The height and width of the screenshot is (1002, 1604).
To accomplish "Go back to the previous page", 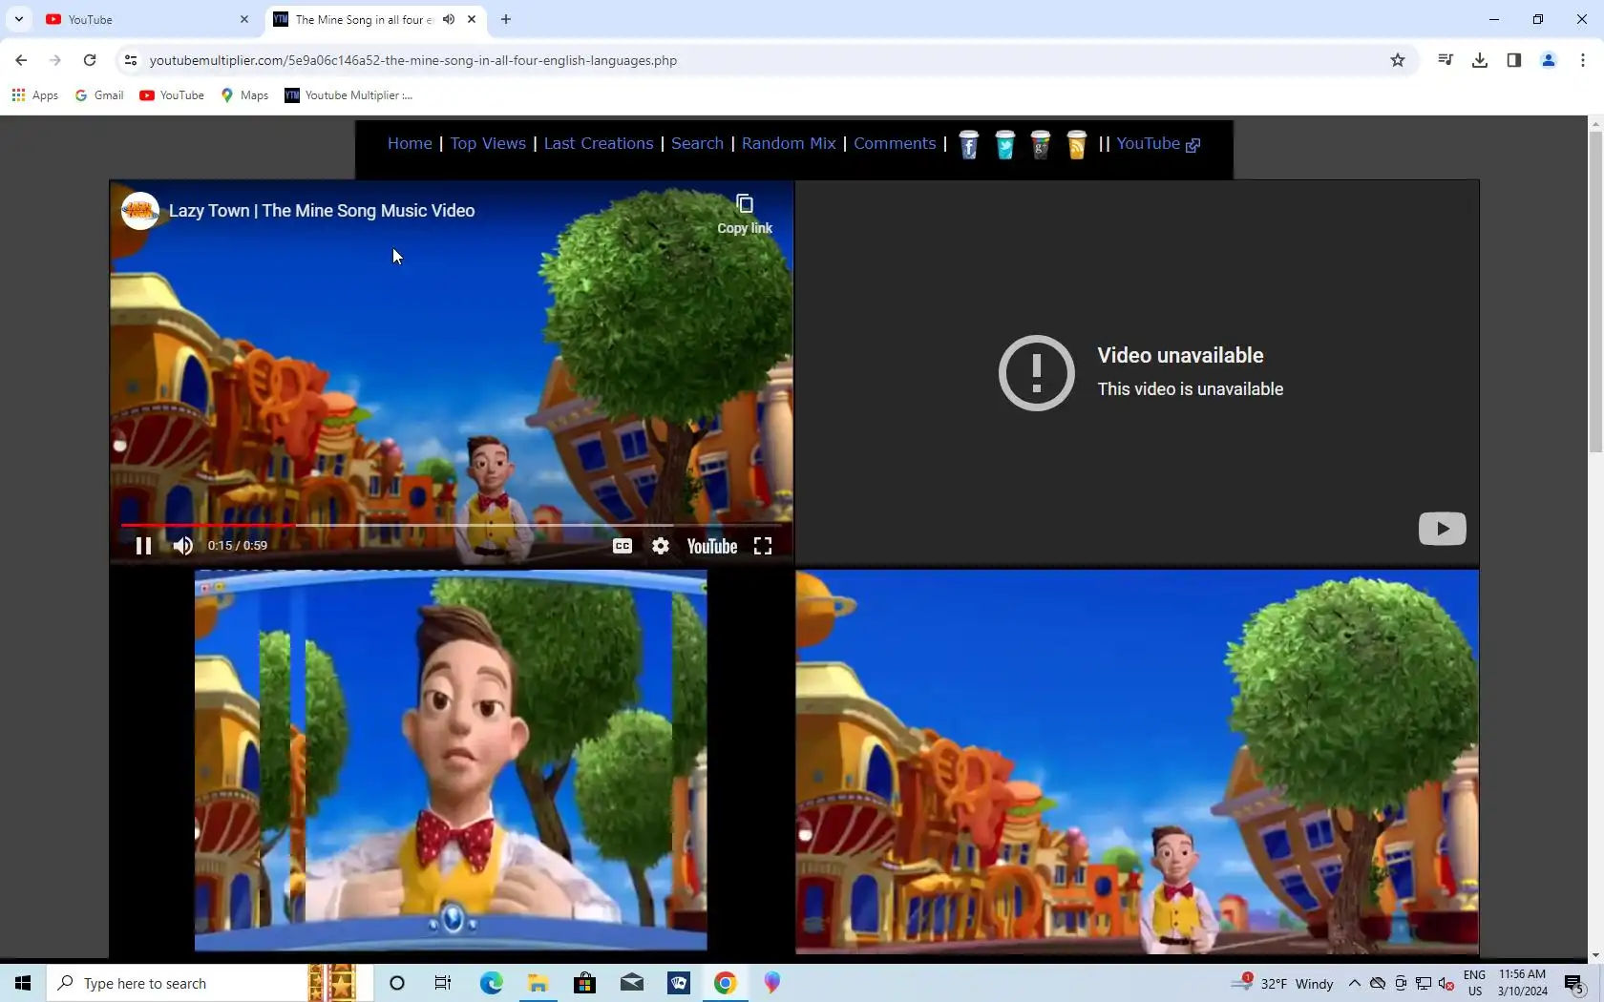I will coord(21,60).
